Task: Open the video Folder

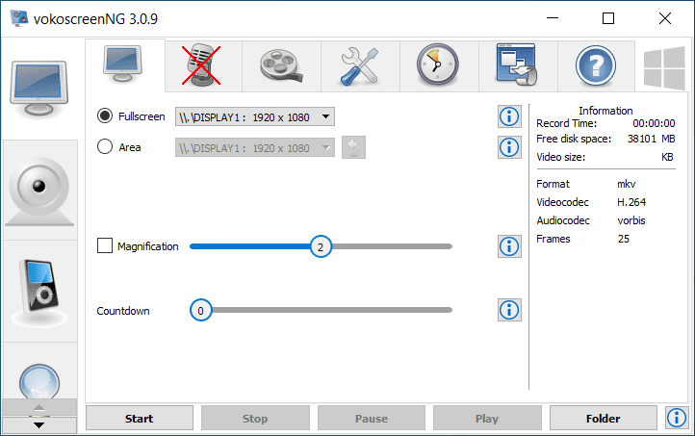Action: coord(604,418)
